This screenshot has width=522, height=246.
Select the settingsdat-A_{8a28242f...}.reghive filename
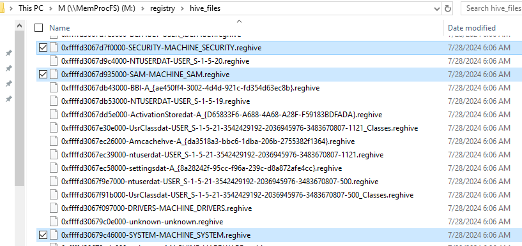(202, 168)
